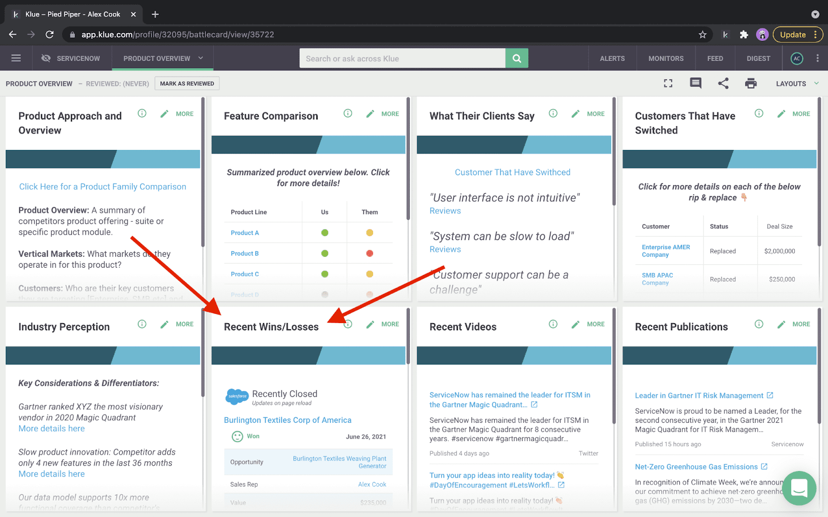Open Klue navbar kebab menu
828x517 pixels.
coord(818,58)
